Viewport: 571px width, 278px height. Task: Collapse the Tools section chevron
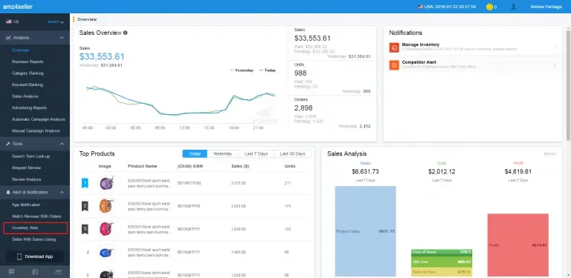coord(62,144)
